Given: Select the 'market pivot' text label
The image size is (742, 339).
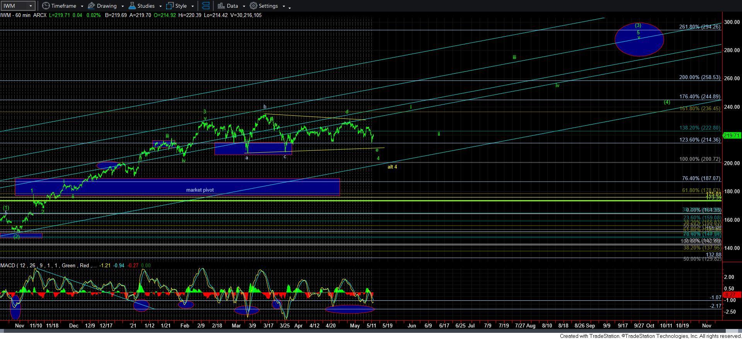Looking at the screenshot, I should click(x=200, y=190).
